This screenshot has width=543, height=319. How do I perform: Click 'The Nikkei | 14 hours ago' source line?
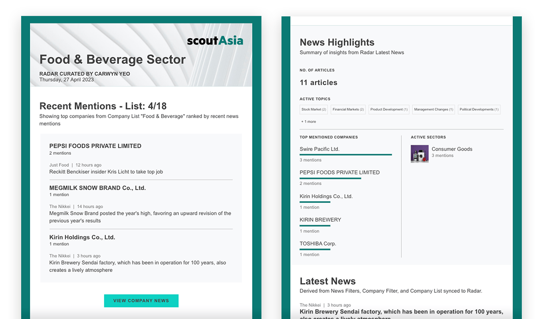(76, 207)
